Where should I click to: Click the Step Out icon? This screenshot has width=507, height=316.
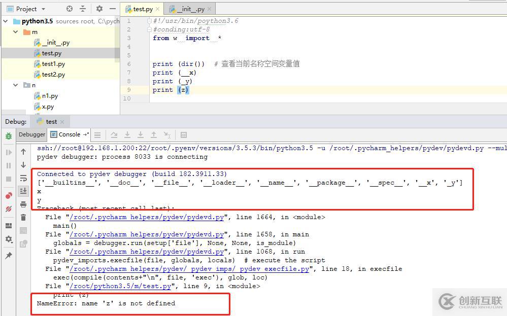tap(154, 135)
